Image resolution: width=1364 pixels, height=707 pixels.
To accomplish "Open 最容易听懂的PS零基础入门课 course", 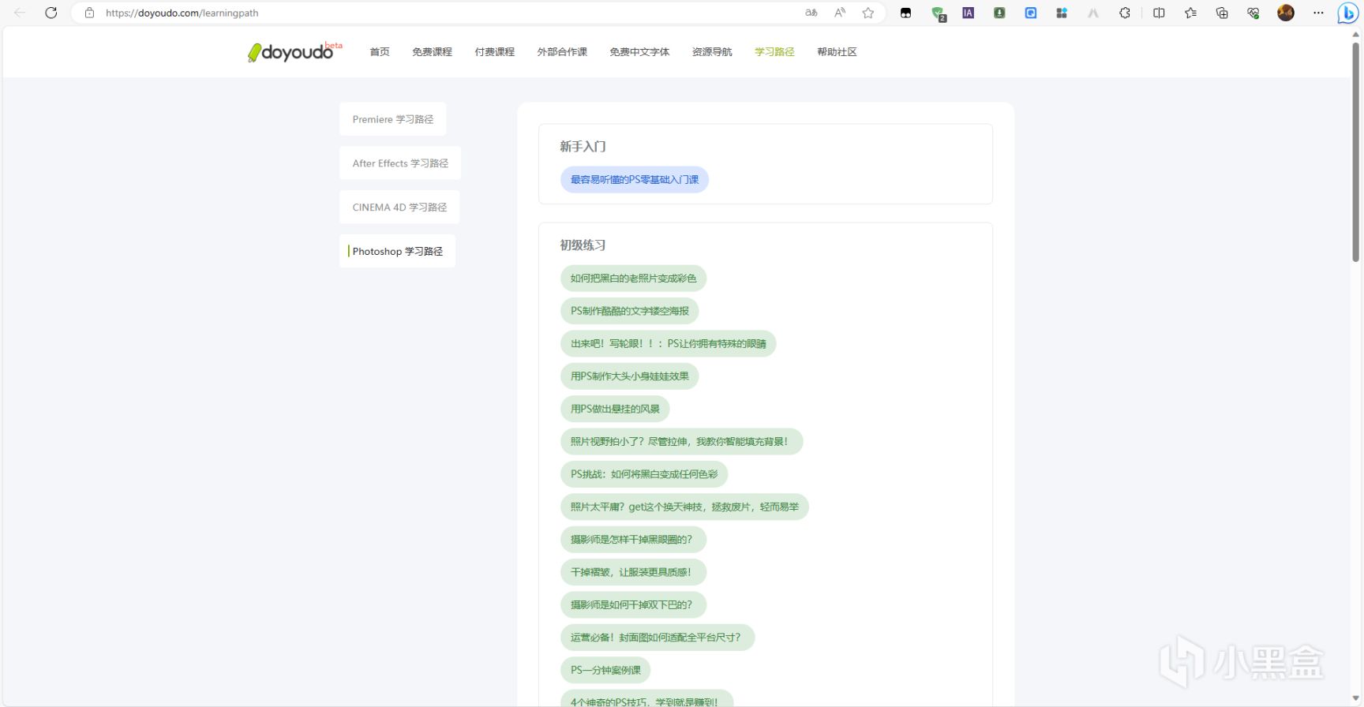I will pos(635,180).
